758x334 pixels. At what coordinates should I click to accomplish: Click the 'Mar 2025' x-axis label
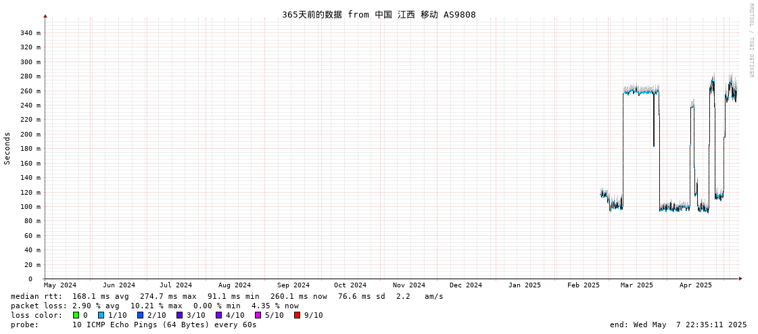[637, 285]
